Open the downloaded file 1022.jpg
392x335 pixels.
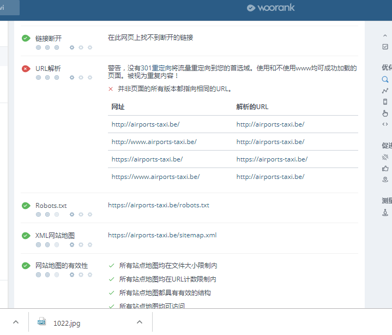point(67,323)
